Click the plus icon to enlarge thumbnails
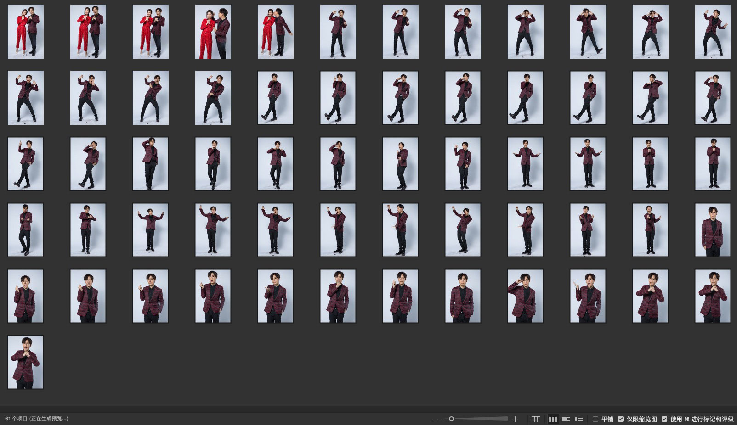The height and width of the screenshot is (425, 737). pyautogui.click(x=515, y=419)
